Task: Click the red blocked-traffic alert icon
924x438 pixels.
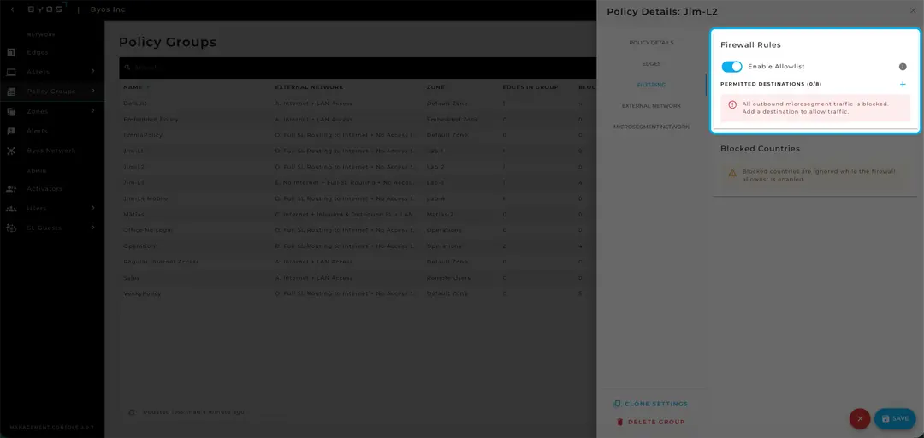Action: 732,104
